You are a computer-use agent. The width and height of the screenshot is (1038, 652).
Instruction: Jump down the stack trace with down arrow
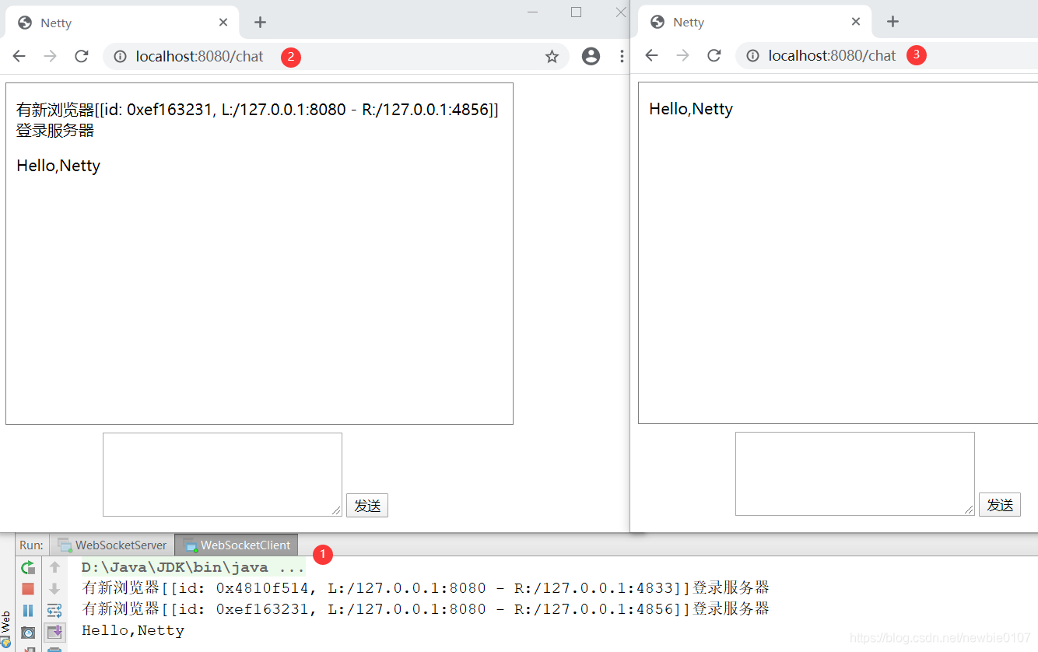tap(54, 589)
